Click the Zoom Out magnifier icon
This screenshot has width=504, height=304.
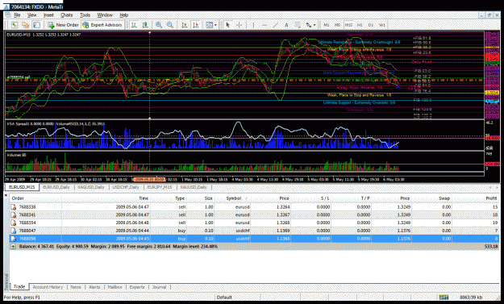pos(170,25)
